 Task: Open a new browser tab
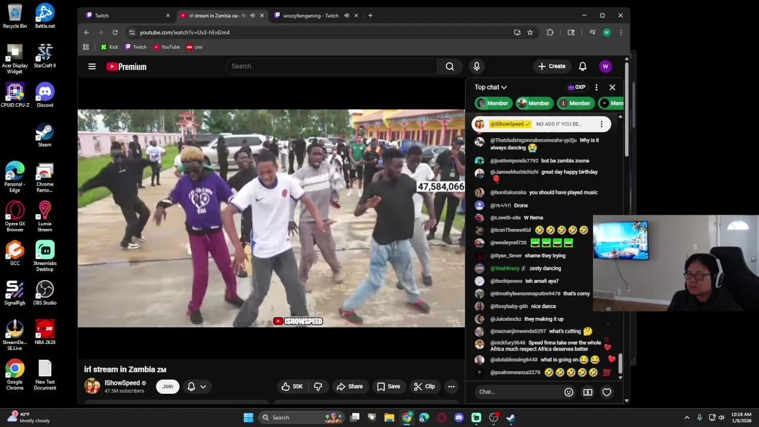(370, 15)
